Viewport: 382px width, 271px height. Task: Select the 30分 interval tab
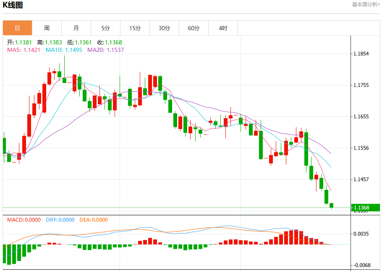coord(165,28)
